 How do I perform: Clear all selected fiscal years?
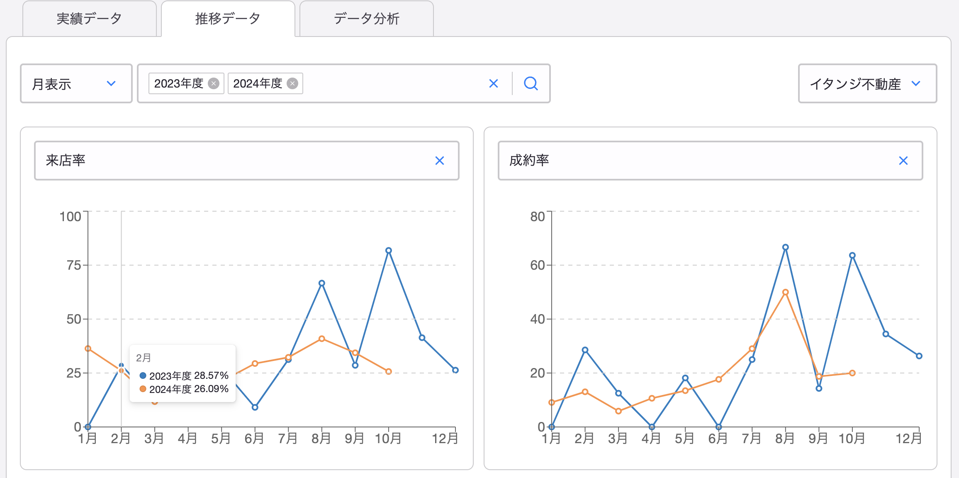click(494, 83)
